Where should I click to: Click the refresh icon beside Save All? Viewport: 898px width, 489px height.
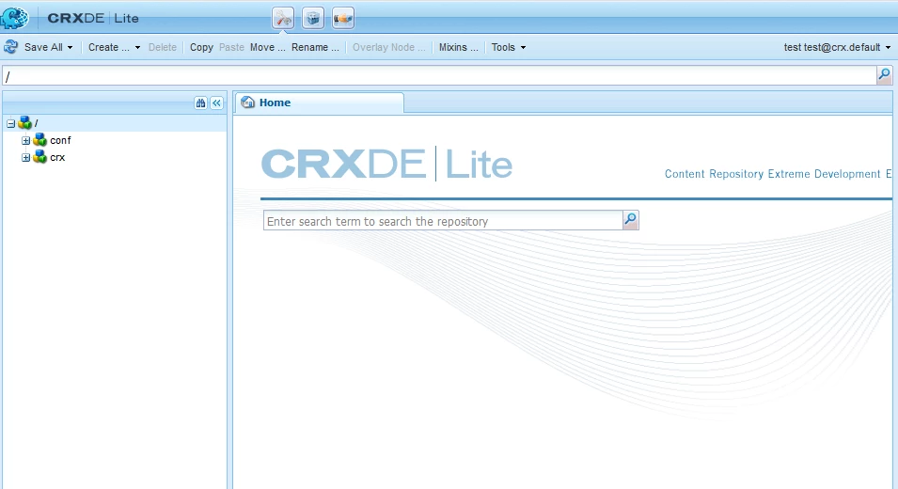(11, 47)
